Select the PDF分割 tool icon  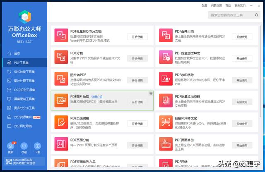[61, 58]
